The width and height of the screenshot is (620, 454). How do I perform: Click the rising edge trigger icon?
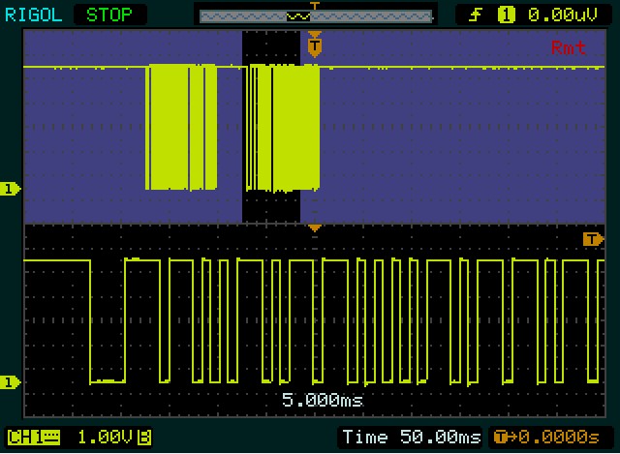pos(475,15)
